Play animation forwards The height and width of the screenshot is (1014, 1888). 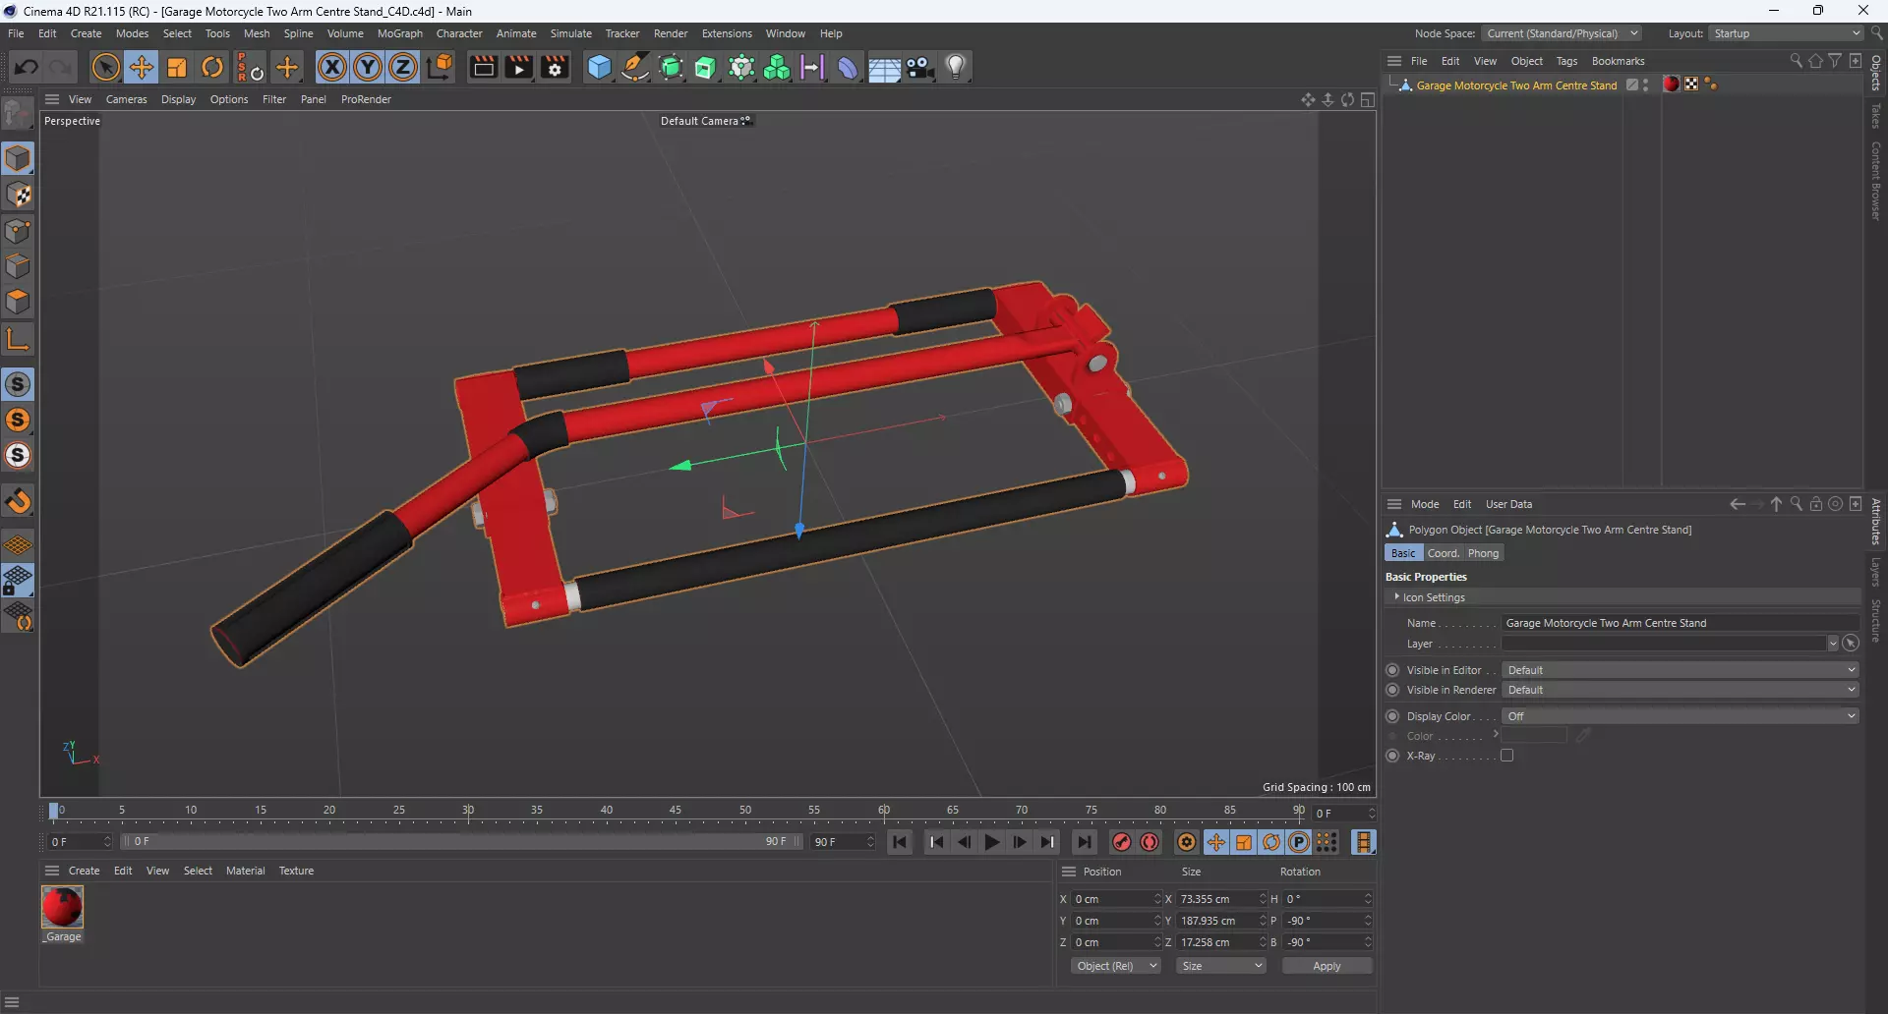click(x=992, y=842)
